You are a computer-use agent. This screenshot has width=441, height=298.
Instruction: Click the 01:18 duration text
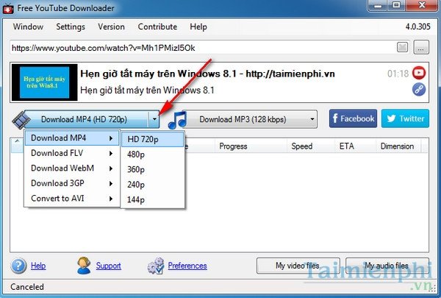398,74
